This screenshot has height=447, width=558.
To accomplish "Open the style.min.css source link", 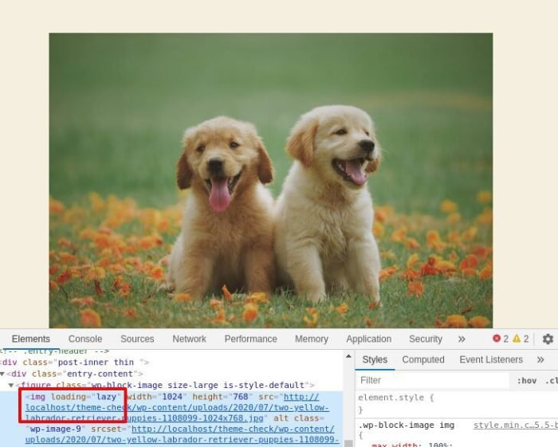I will point(515,425).
